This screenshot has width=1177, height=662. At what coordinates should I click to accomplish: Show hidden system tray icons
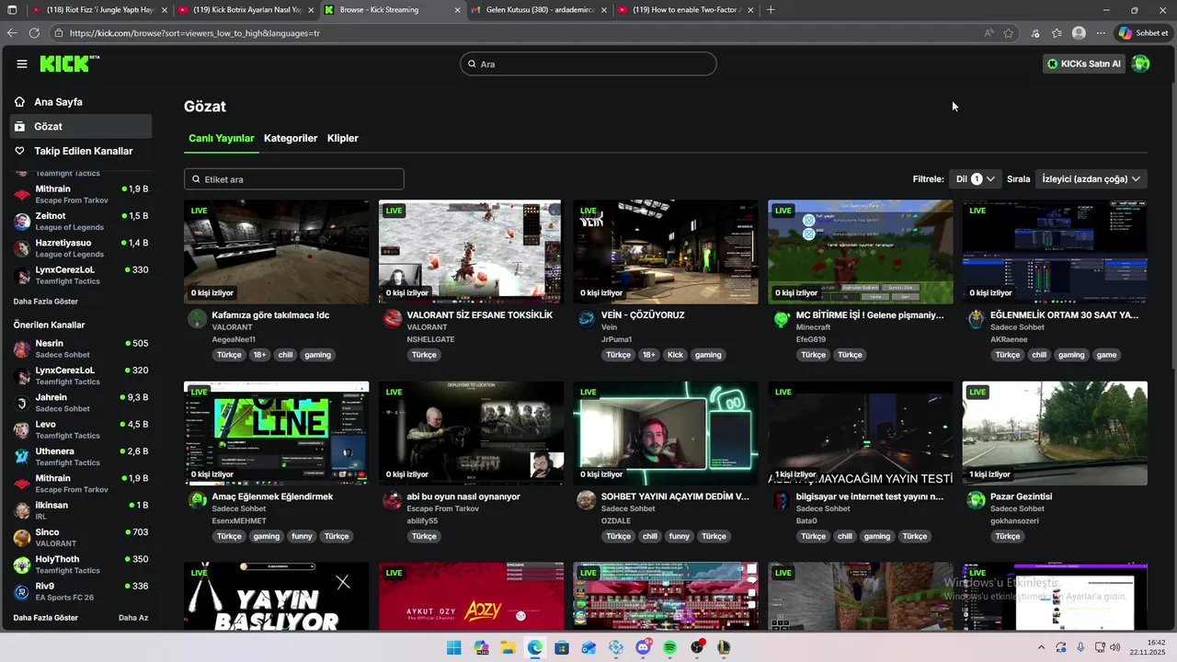1041,648
